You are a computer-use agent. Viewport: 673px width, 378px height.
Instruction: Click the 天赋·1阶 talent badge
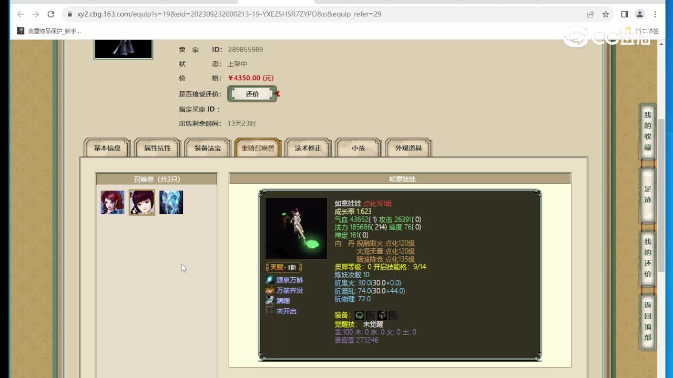click(x=284, y=267)
